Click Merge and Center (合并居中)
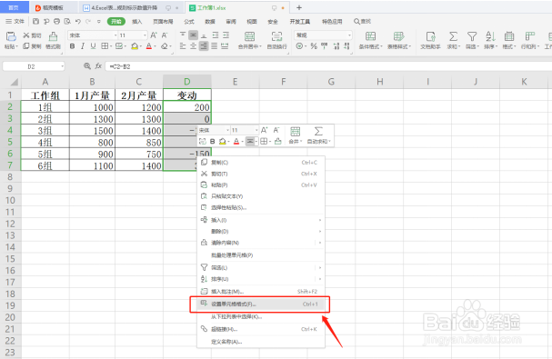The height and width of the screenshot is (359, 552). pos(249,40)
